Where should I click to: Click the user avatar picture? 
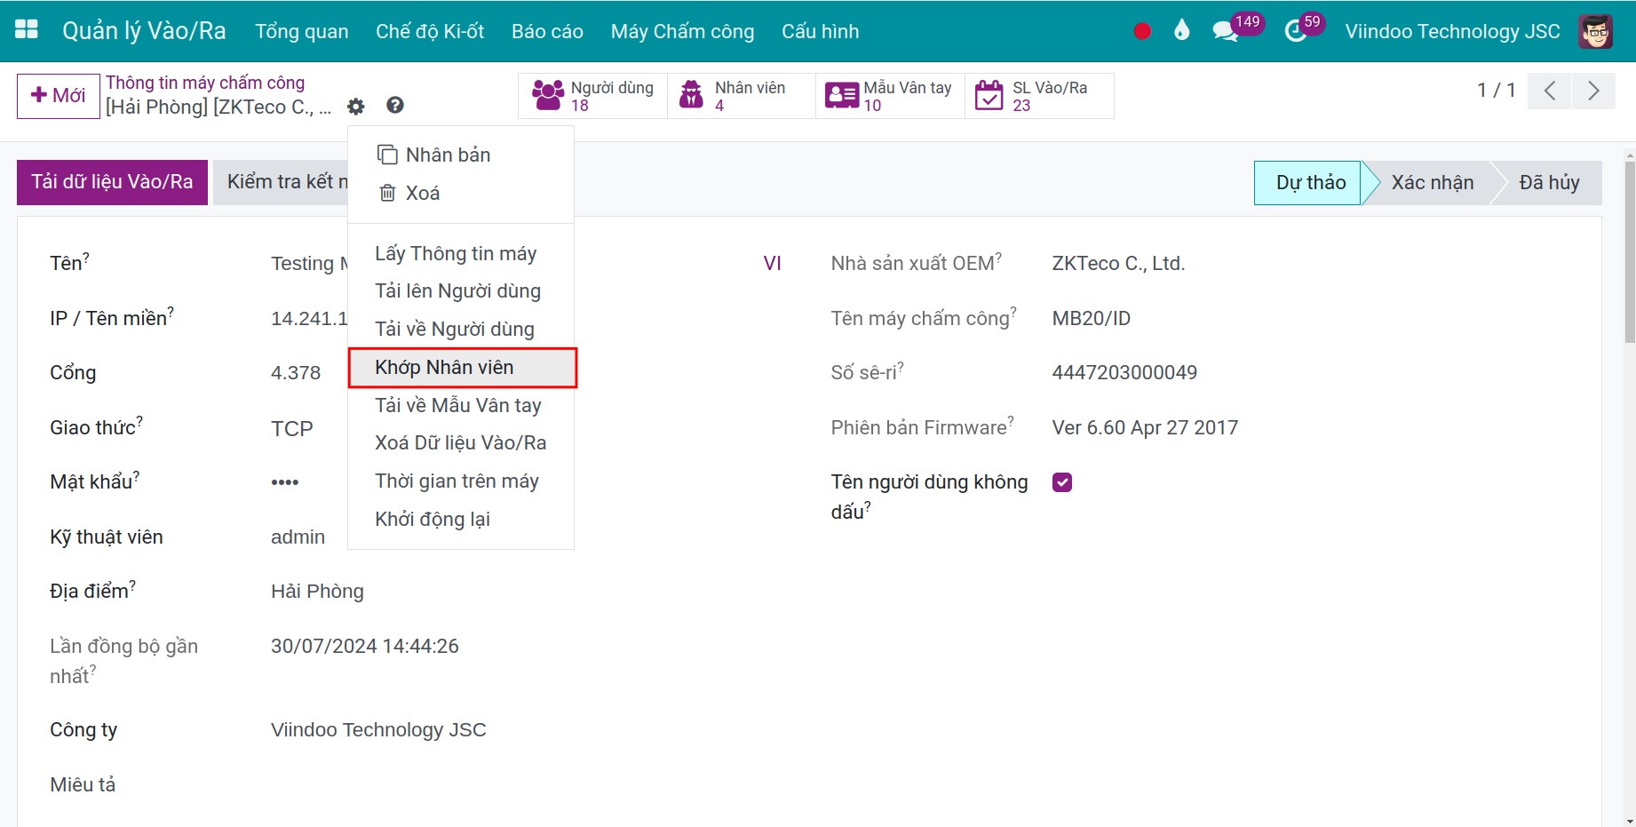pyautogui.click(x=1595, y=32)
